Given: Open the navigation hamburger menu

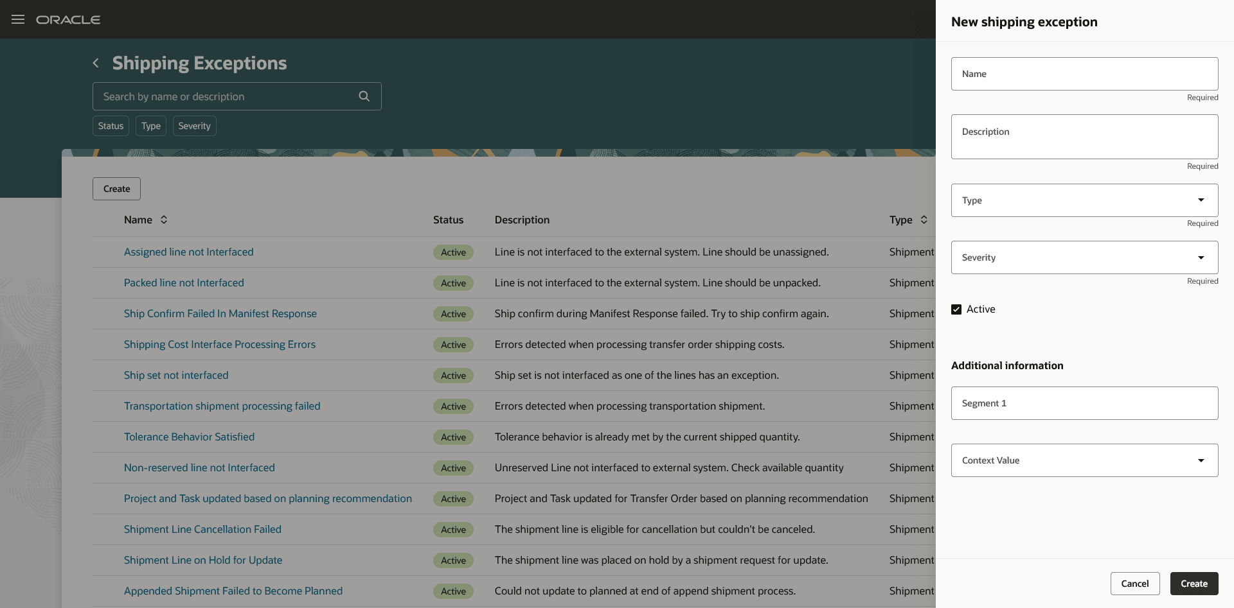Looking at the screenshot, I should (17, 19).
